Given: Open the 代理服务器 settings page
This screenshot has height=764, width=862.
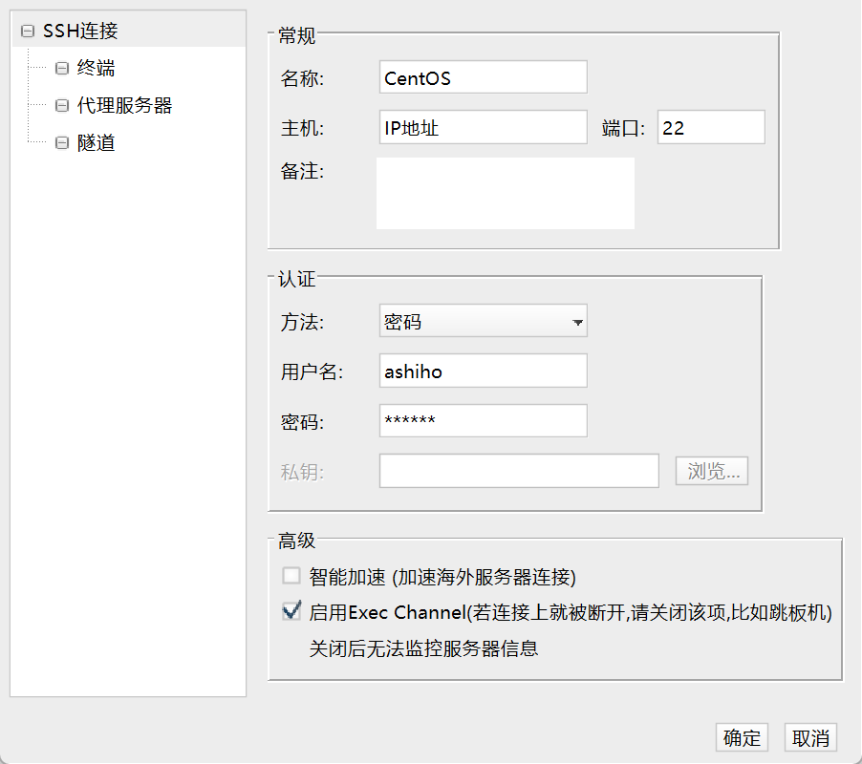Looking at the screenshot, I should (124, 105).
